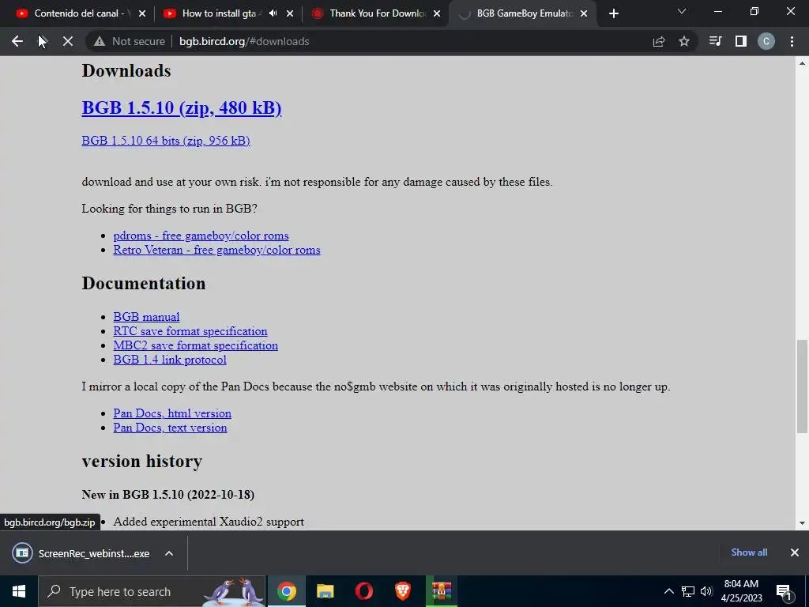Image resolution: width=809 pixels, height=607 pixels.
Task: Click the Type here to search box
Action: (x=152, y=591)
